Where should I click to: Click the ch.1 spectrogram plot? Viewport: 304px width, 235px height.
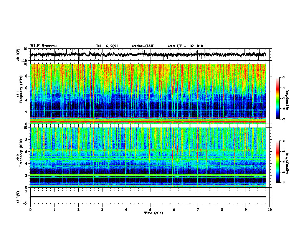click(148, 94)
